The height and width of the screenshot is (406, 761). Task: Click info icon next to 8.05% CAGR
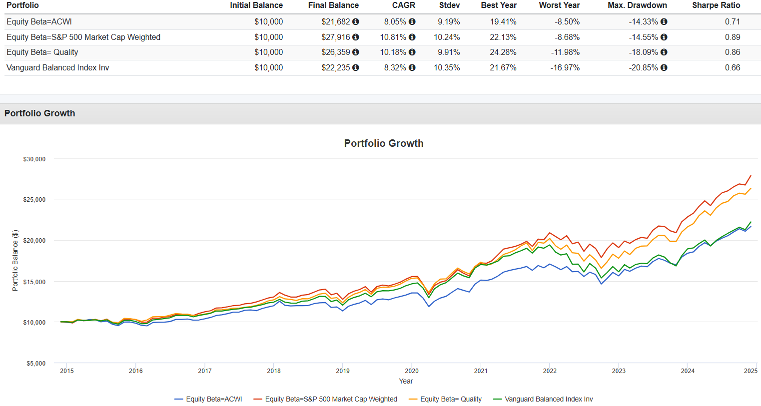412,22
